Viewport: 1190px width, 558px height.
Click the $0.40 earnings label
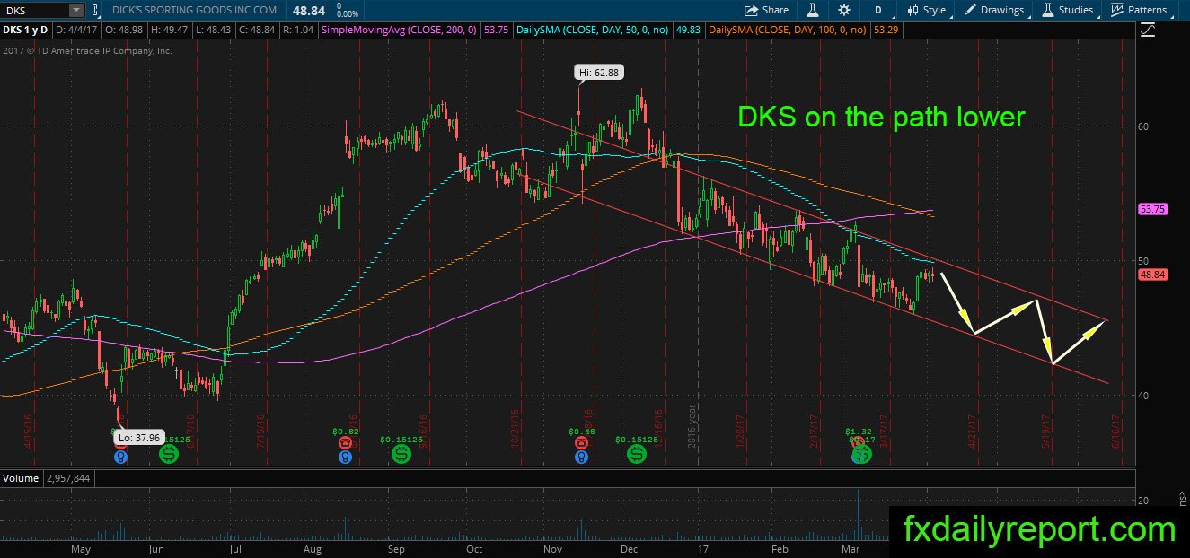tap(582, 432)
